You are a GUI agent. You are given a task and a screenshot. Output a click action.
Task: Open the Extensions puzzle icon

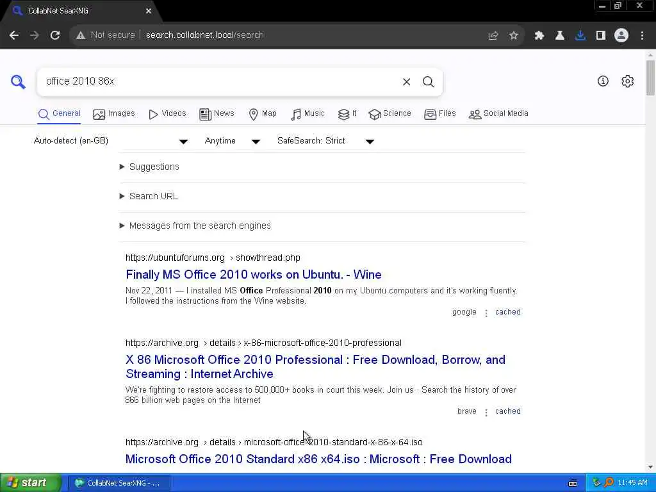[539, 35]
